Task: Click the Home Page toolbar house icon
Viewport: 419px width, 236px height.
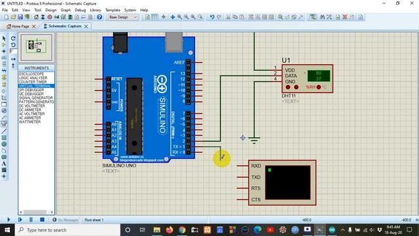Action: [x=36, y=17]
